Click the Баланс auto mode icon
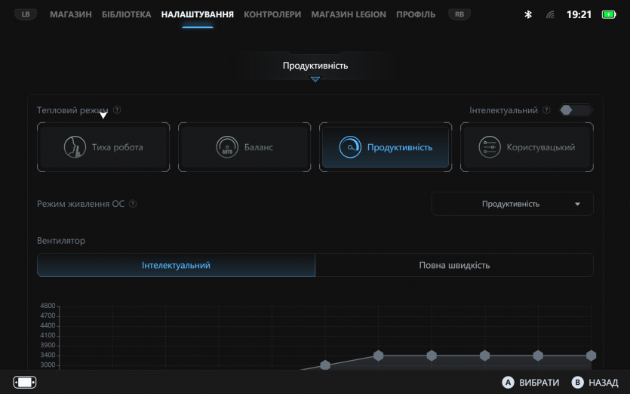The image size is (630, 394). point(227,147)
